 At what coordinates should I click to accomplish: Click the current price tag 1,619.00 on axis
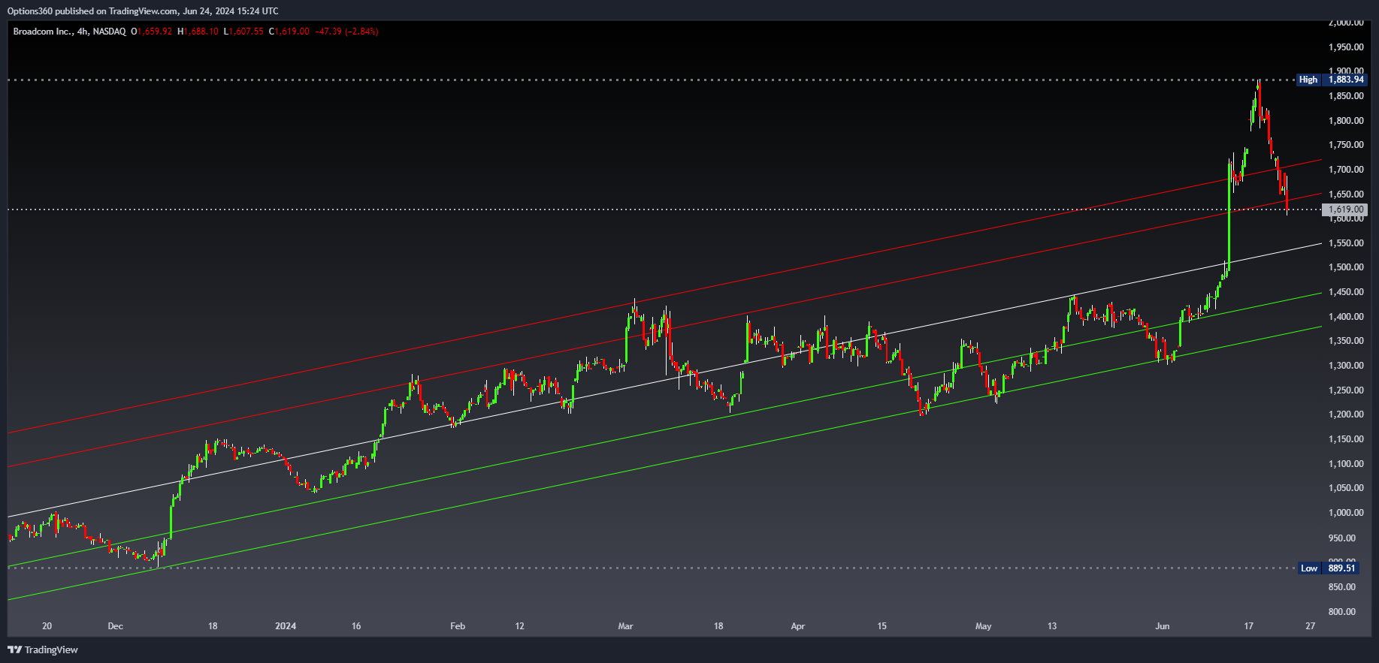[x=1345, y=210]
